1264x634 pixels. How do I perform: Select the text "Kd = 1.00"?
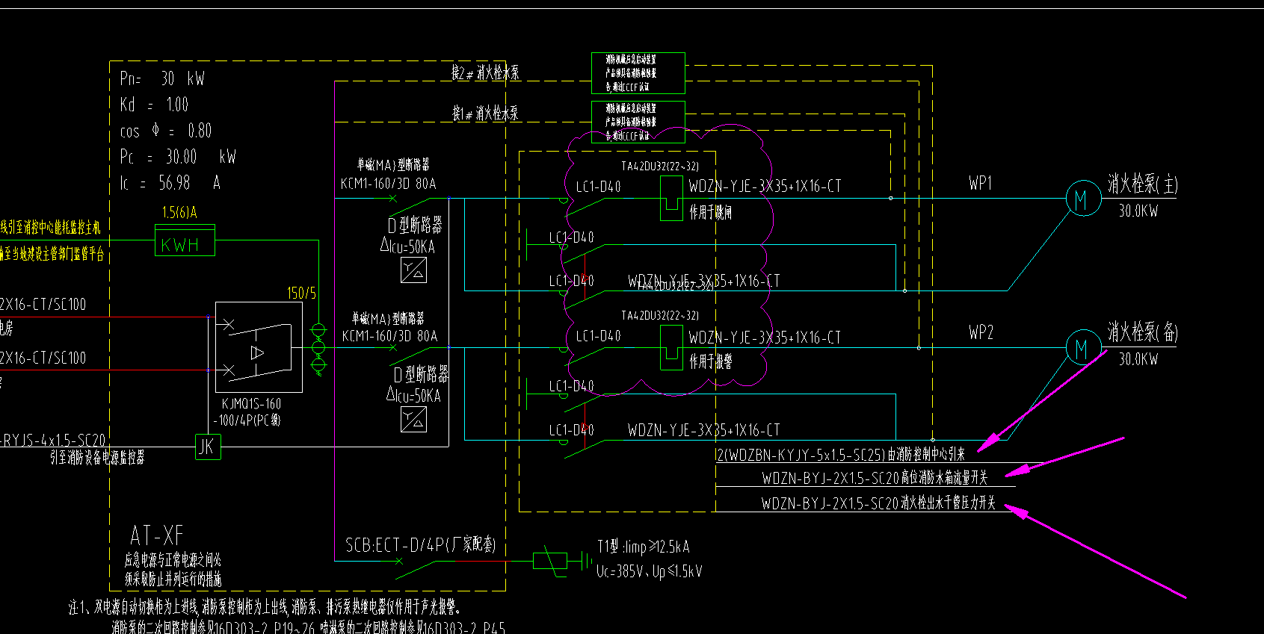[154, 105]
